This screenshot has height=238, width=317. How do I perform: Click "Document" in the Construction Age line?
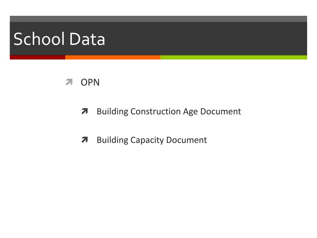click(220, 111)
